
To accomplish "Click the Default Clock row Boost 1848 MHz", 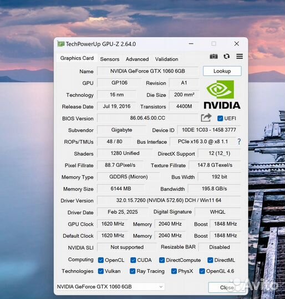I will click(x=225, y=235).
